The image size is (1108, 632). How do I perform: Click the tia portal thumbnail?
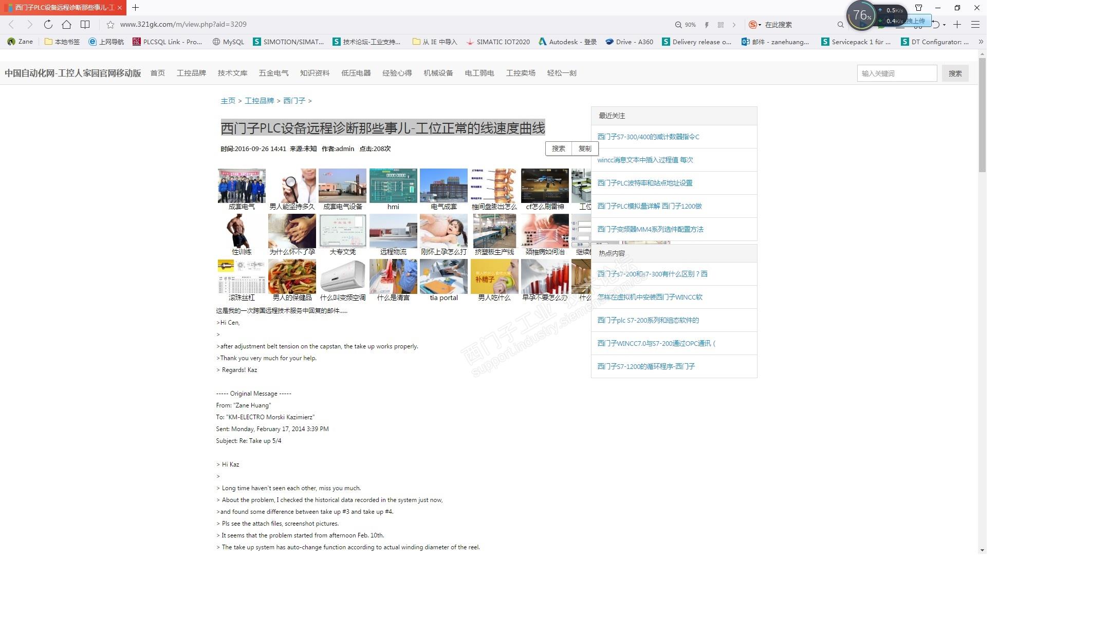[x=444, y=277]
